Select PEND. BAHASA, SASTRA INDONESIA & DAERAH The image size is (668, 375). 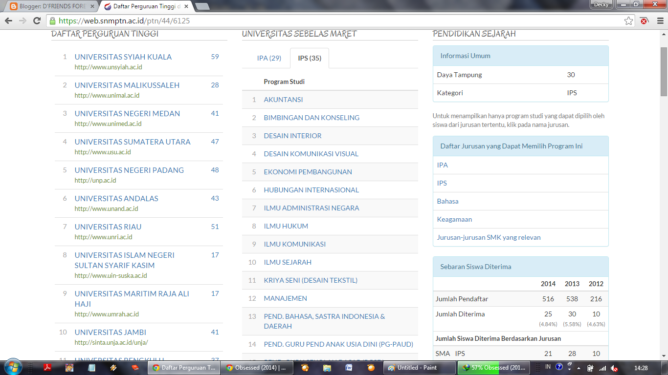point(324,321)
